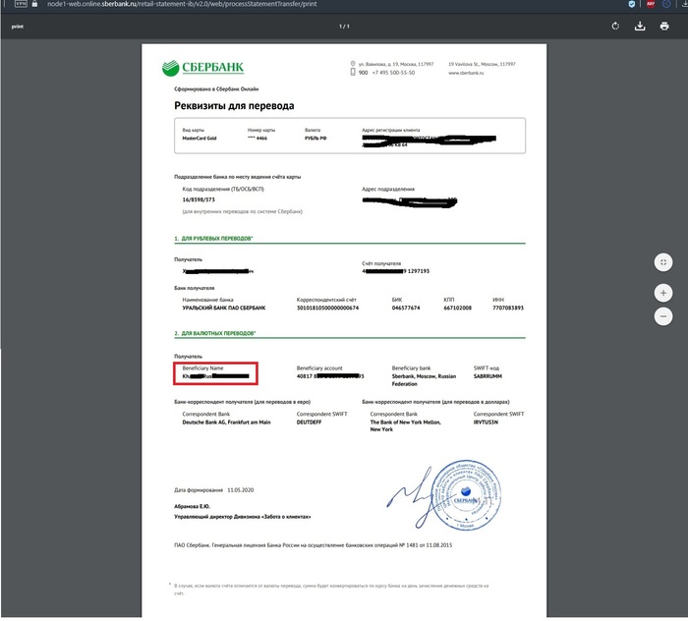Image resolution: width=688 pixels, height=621 pixels.
Task: Rotate the PDF page clockwise
Action: click(x=615, y=27)
